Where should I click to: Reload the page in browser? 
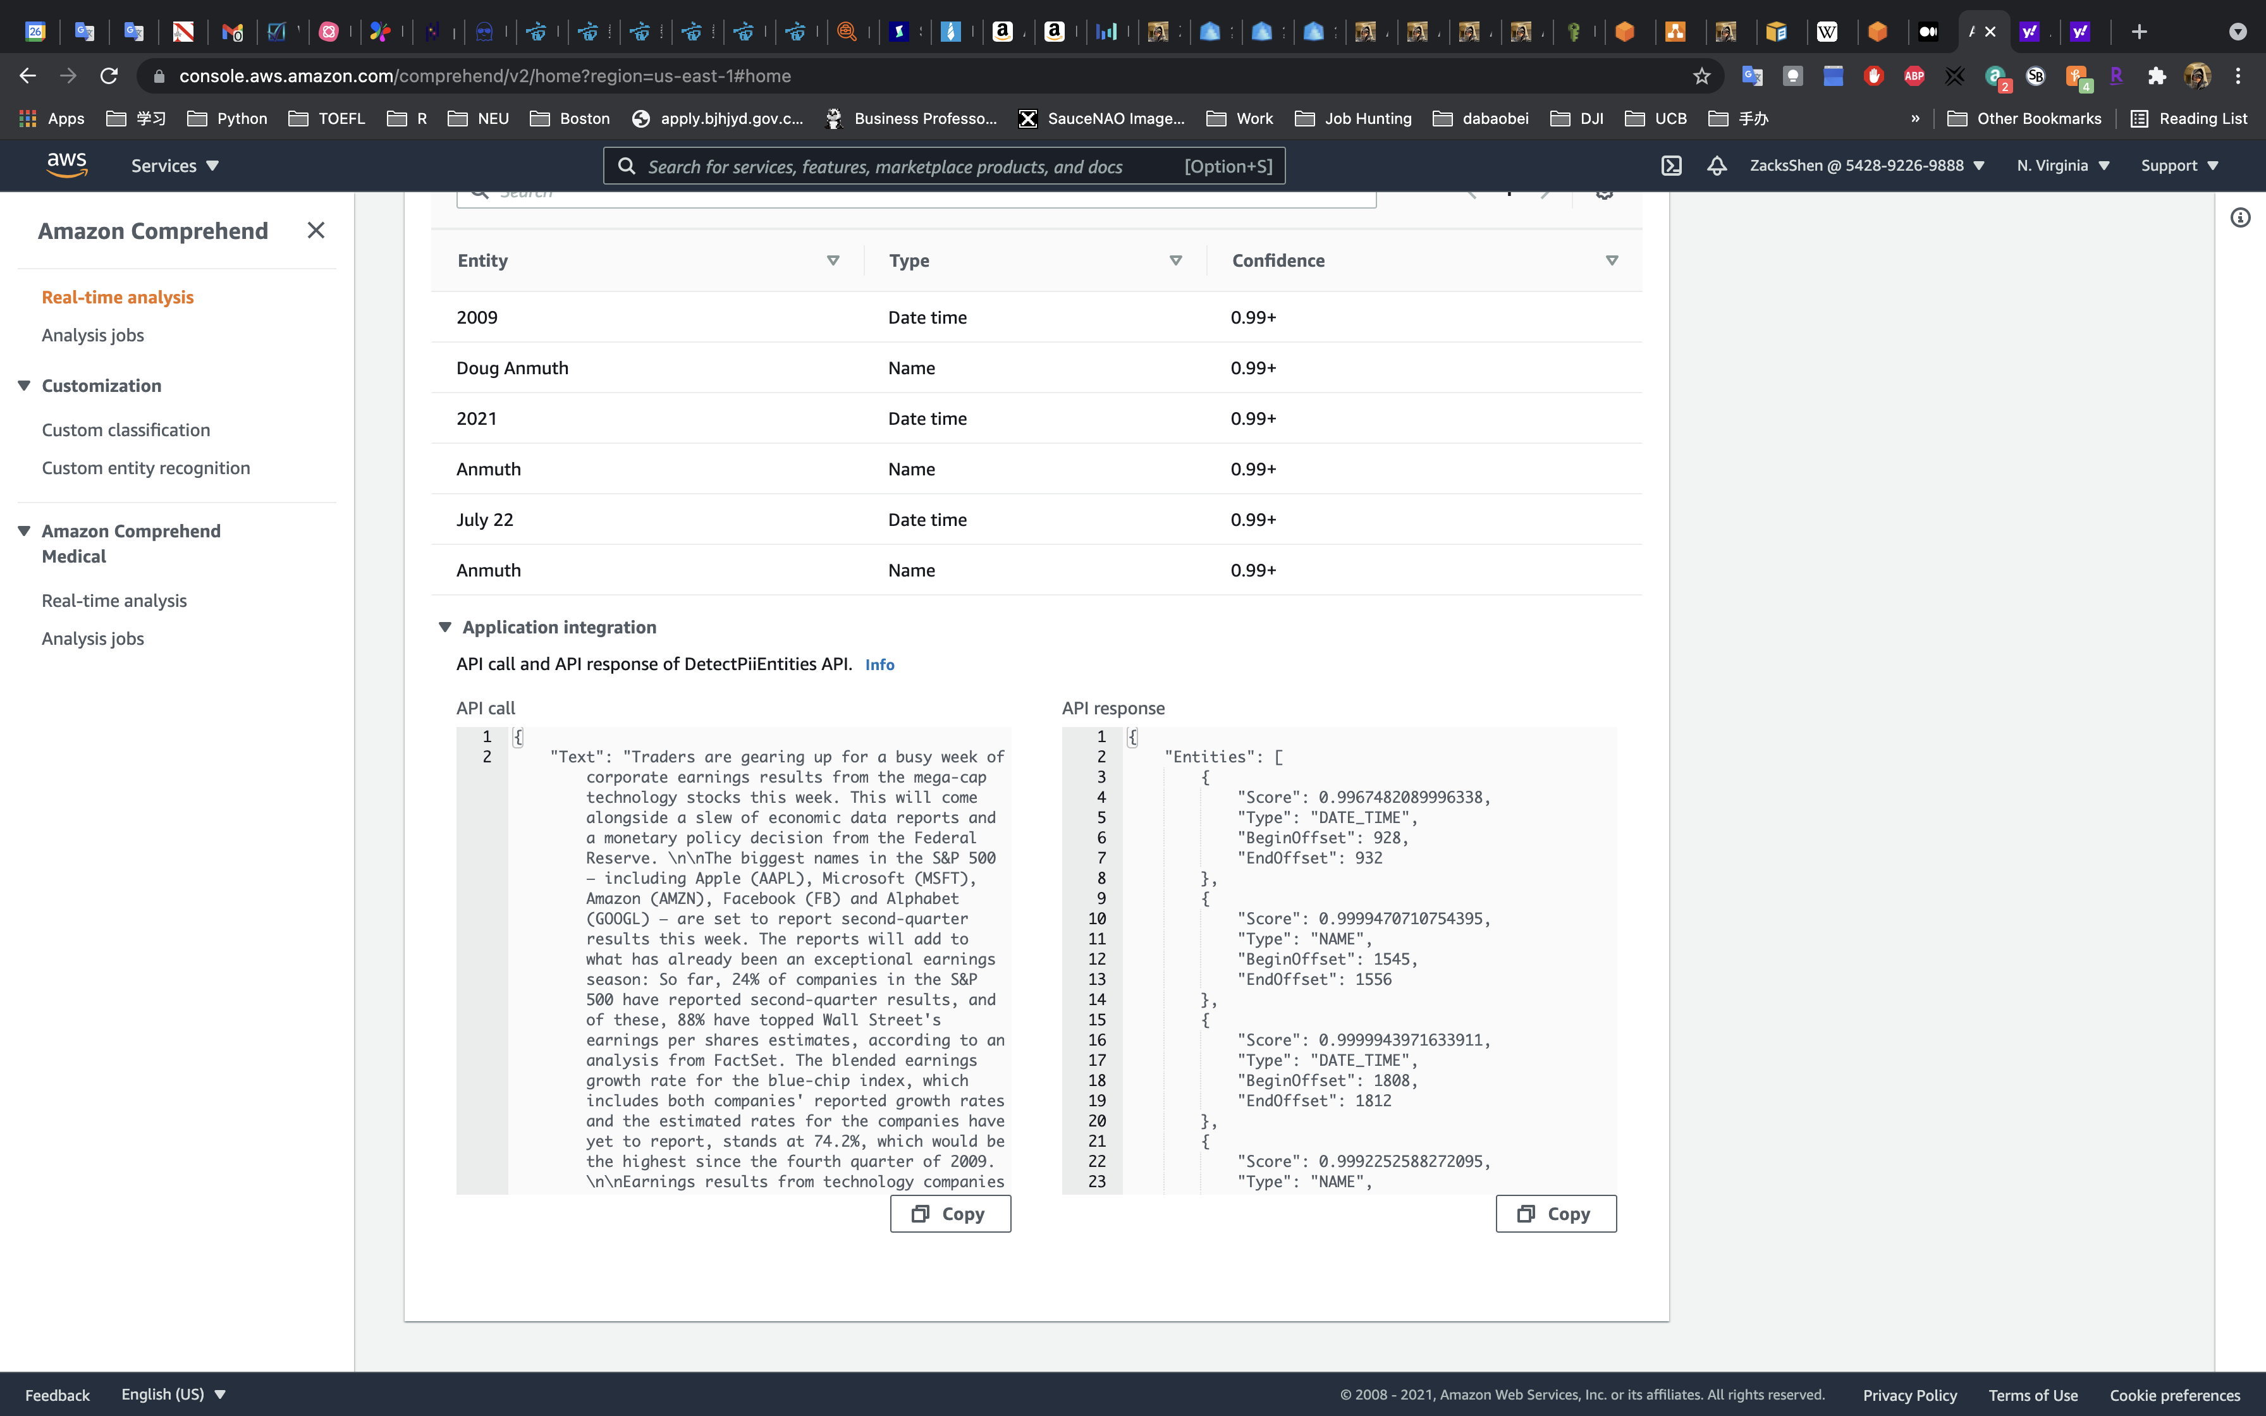coord(109,76)
